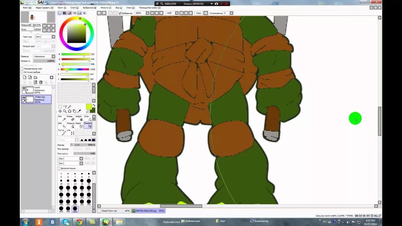
Task: Open the Холст menu
Action: (x=62, y=8)
